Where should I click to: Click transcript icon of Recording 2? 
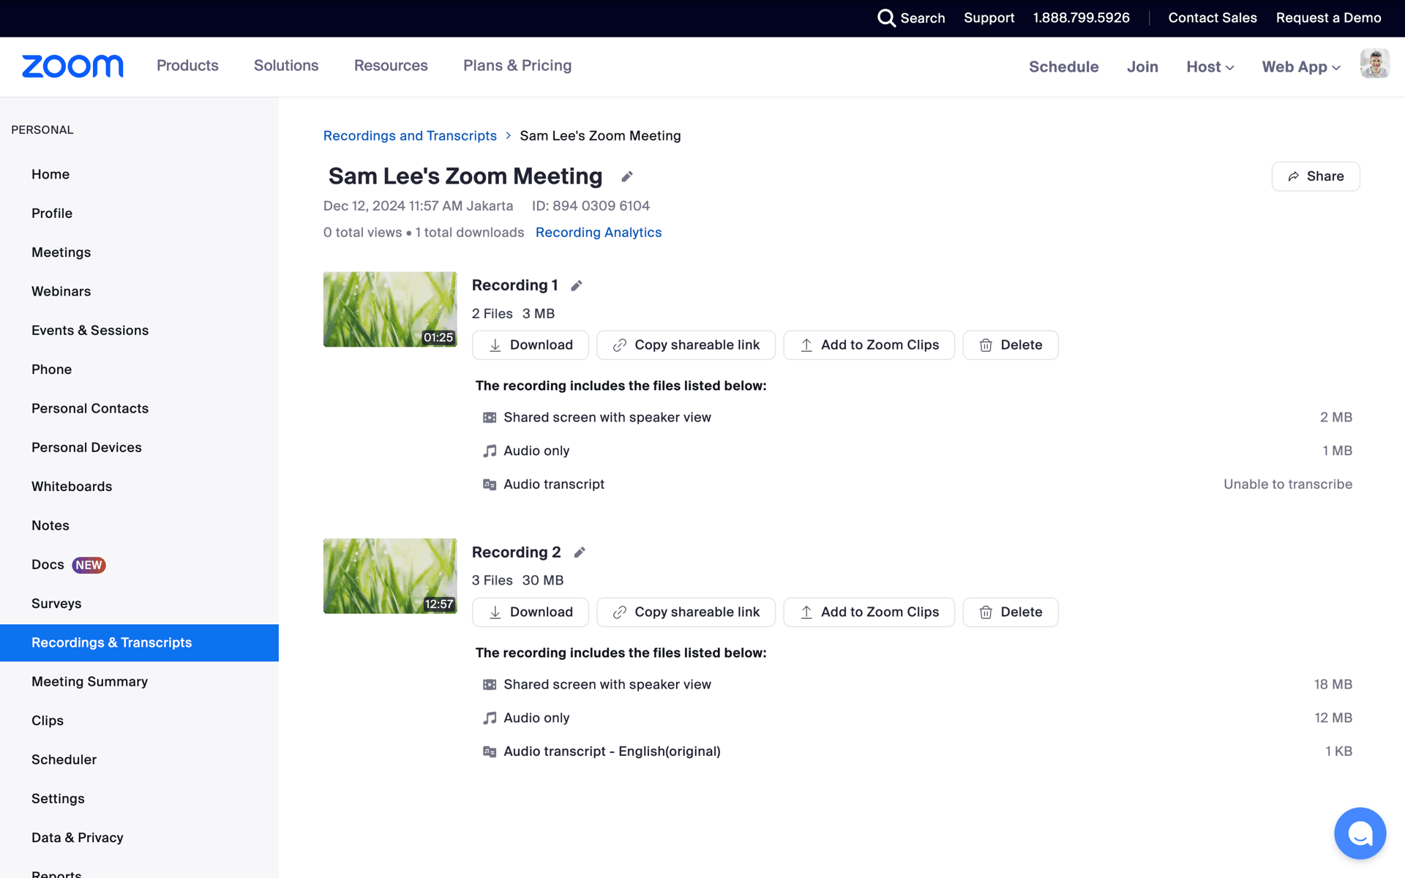(490, 751)
